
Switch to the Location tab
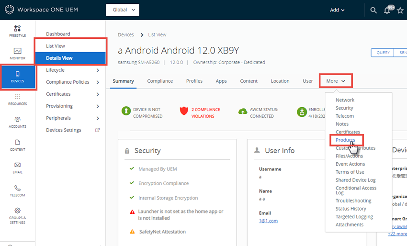(280, 81)
